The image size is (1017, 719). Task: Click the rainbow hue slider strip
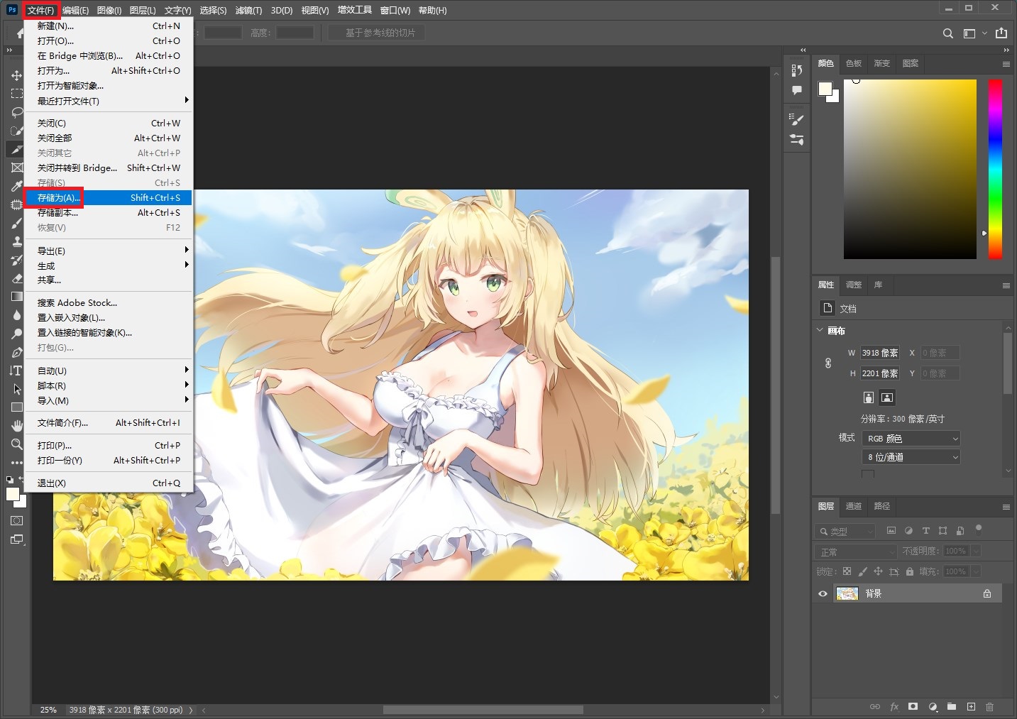(x=995, y=169)
